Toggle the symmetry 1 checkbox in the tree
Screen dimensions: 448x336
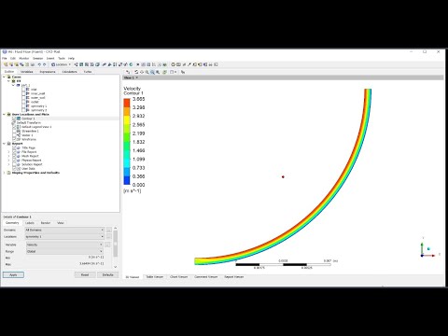coord(23,106)
